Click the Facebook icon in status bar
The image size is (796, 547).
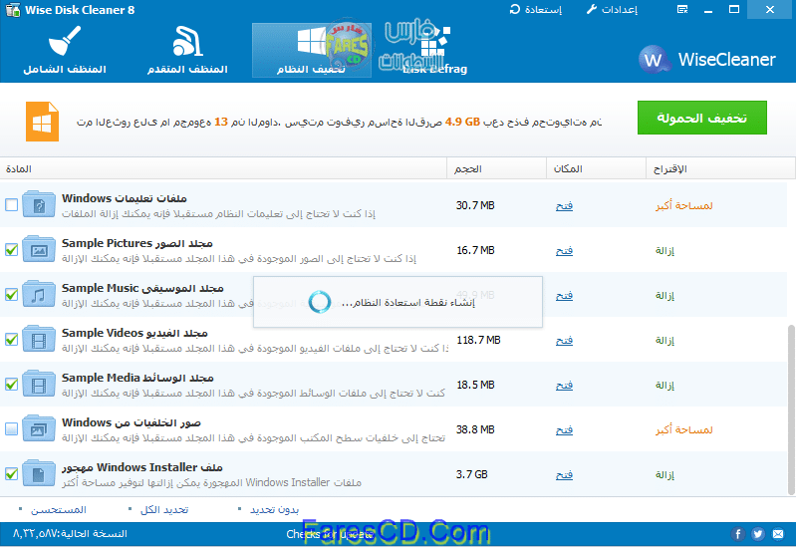738,534
